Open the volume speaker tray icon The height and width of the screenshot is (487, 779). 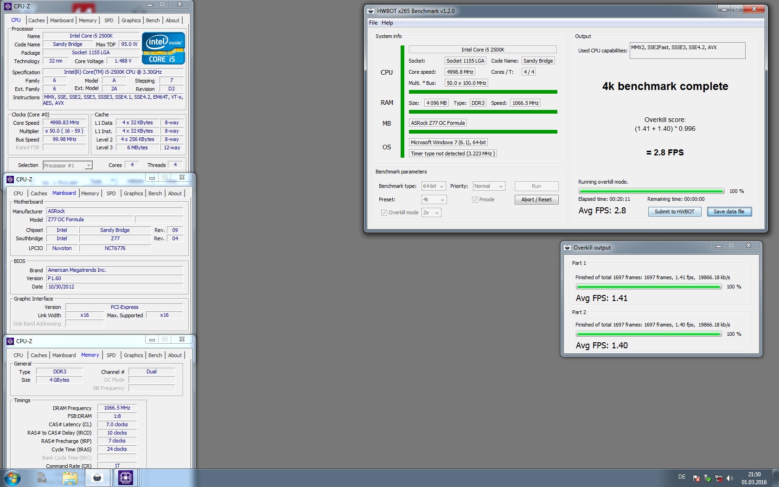tap(730, 478)
